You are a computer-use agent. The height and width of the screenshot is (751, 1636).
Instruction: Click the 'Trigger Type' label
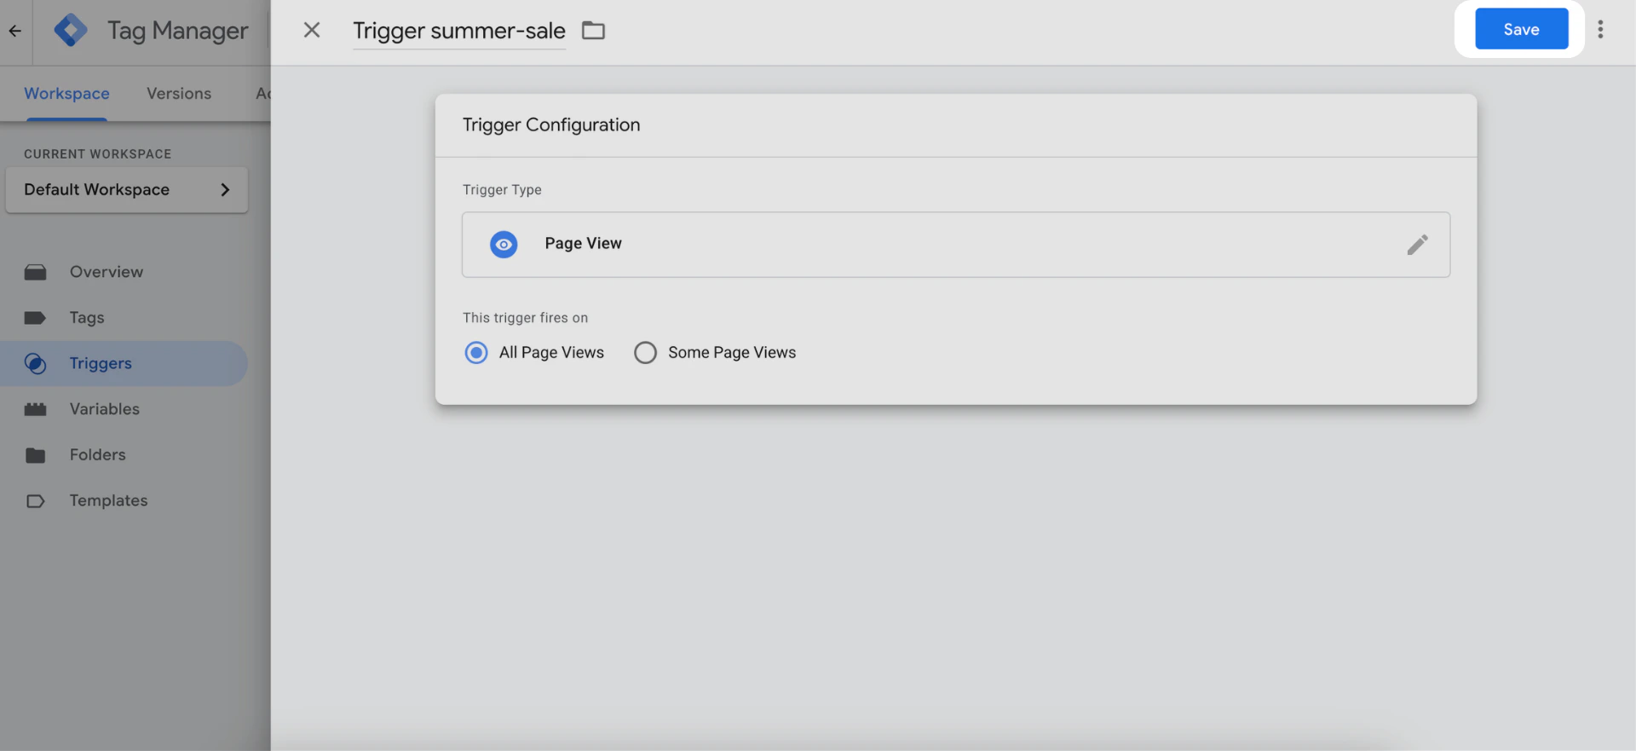pos(502,190)
